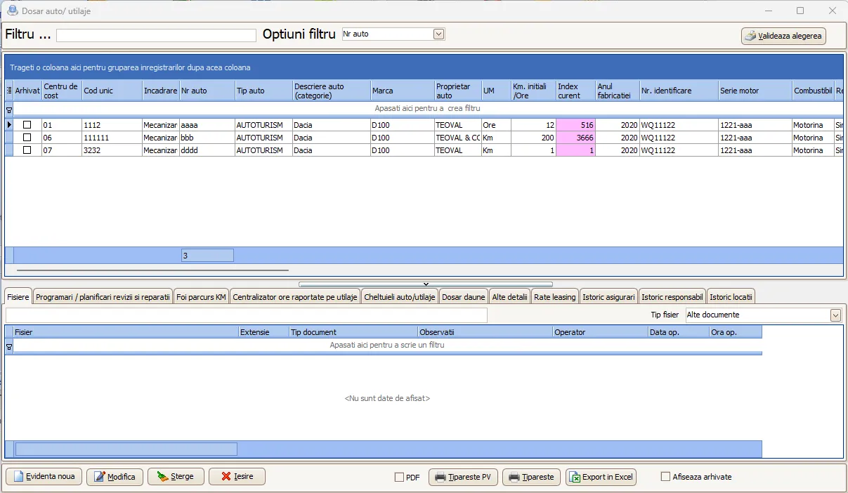Toggle Arhivat checkbox for row 111111
Screen dimensions: 848x493
pyautogui.click(x=27, y=138)
